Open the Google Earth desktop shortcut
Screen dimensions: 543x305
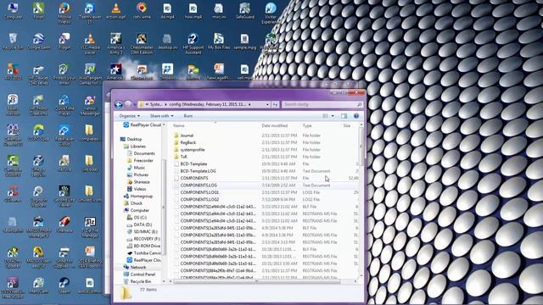[38, 42]
